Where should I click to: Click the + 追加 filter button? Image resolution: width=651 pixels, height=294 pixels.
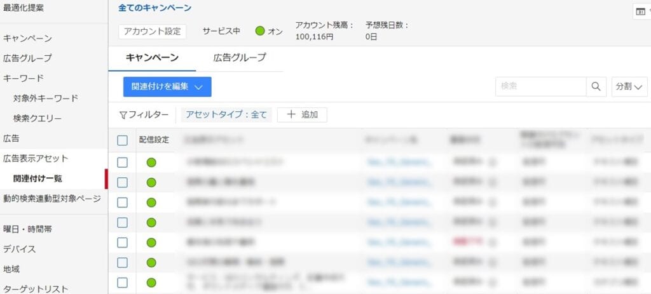point(302,115)
